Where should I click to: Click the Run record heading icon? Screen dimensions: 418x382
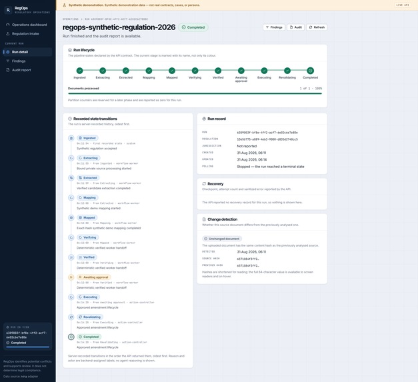(x=204, y=119)
